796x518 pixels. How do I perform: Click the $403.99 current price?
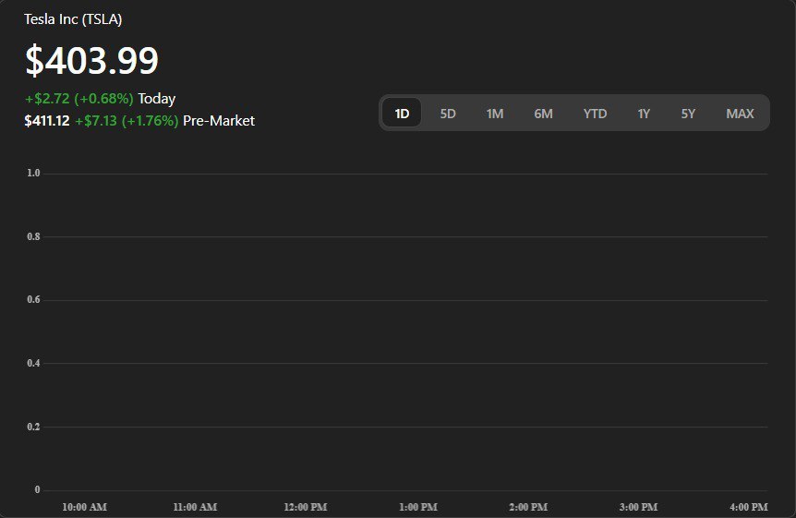click(92, 60)
